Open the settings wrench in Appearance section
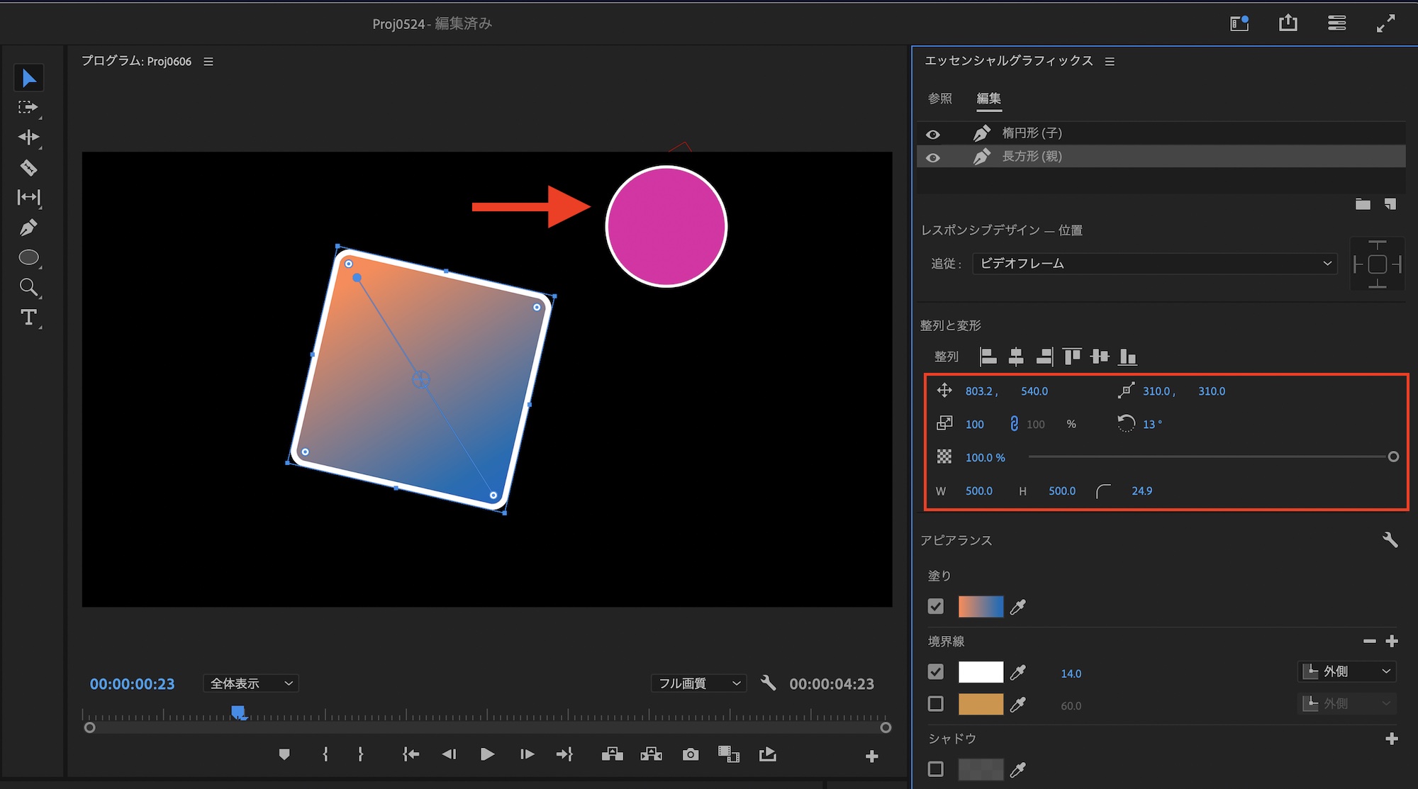The width and height of the screenshot is (1418, 789). [x=1390, y=540]
